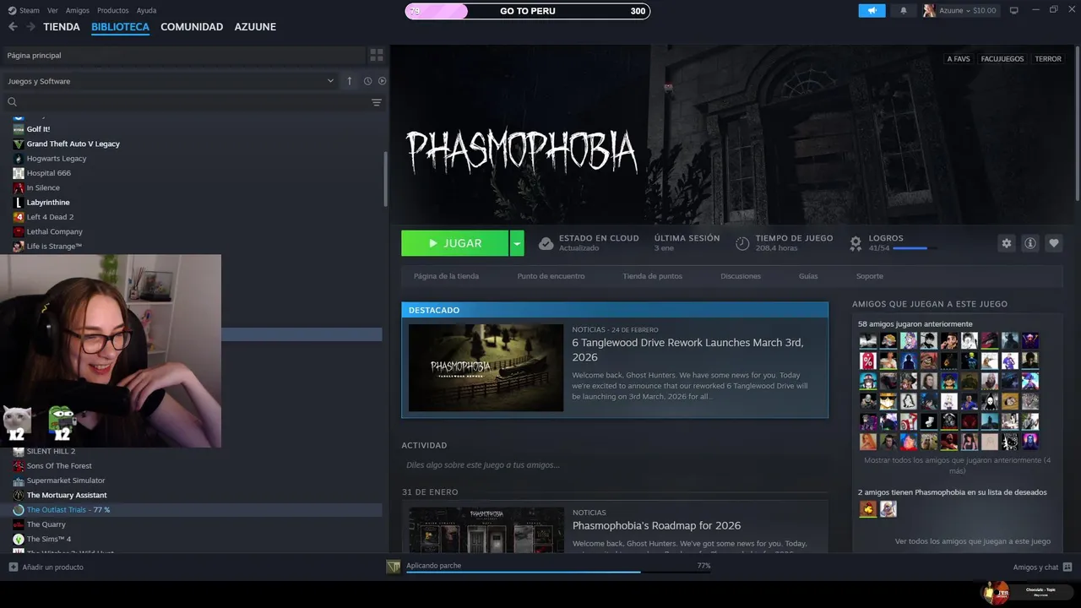Click the playtime clock icon
The image size is (1081, 608).
pos(742,243)
